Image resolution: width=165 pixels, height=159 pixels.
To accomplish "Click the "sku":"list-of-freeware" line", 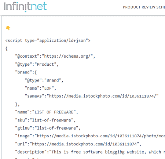I will pyautogui.click(x=45, y=120).
